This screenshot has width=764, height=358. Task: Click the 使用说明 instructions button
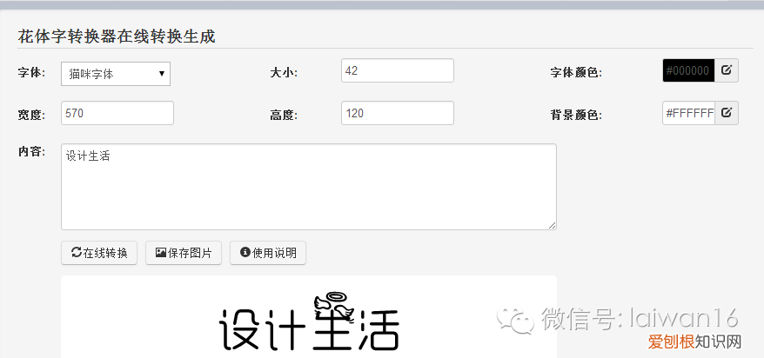tap(268, 253)
